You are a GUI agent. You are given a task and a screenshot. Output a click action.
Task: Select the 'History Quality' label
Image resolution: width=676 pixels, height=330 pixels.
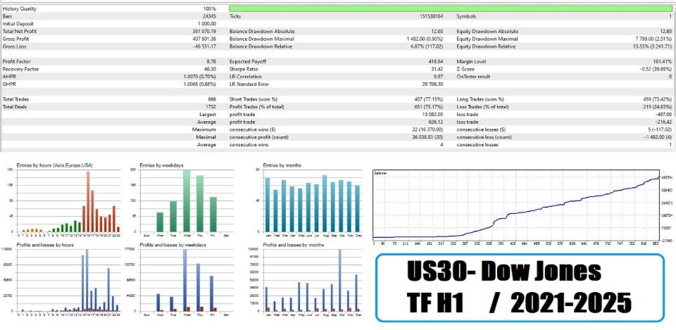tap(20, 8)
